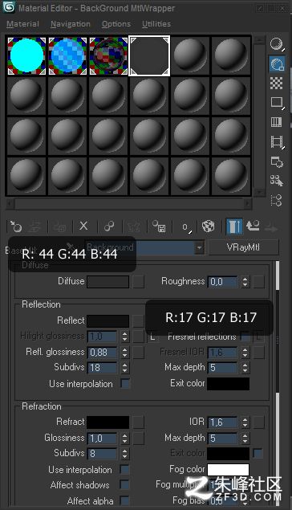
Task: Select the dark reflective sphere sample slot
Action: (108, 55)
